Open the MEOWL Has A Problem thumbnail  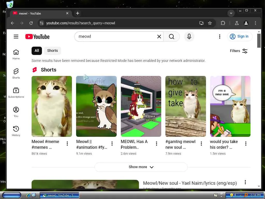tap(141, 106)
